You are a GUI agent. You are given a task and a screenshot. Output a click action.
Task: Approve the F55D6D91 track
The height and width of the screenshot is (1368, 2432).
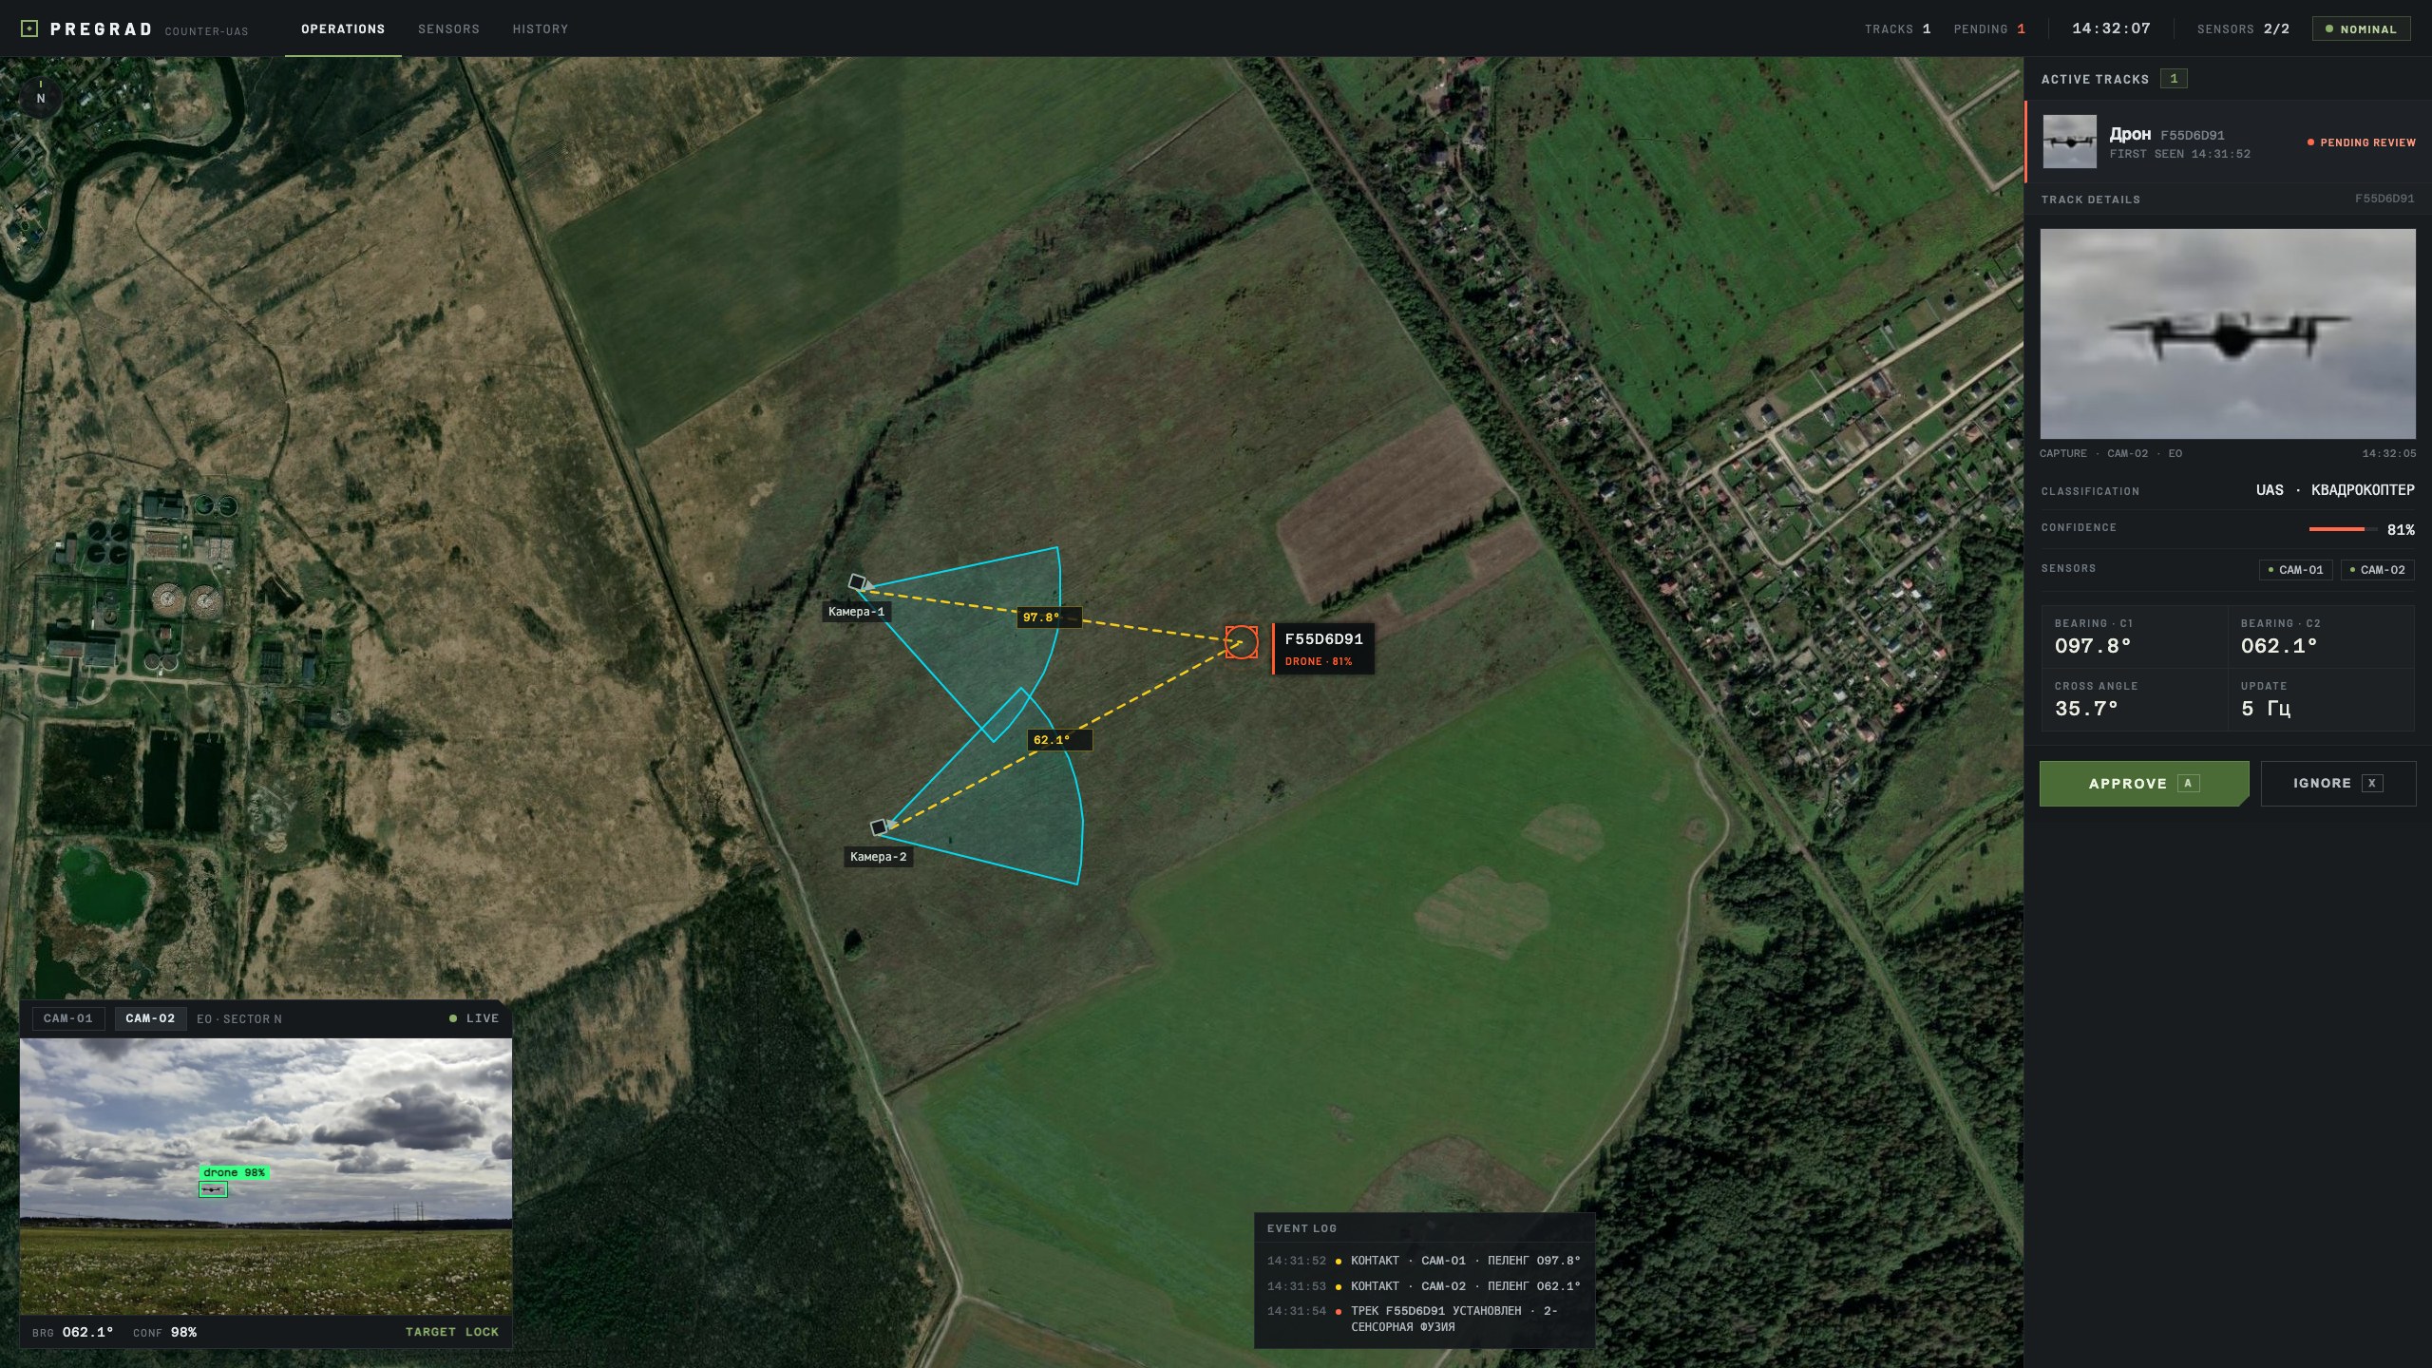point(2144,784)
